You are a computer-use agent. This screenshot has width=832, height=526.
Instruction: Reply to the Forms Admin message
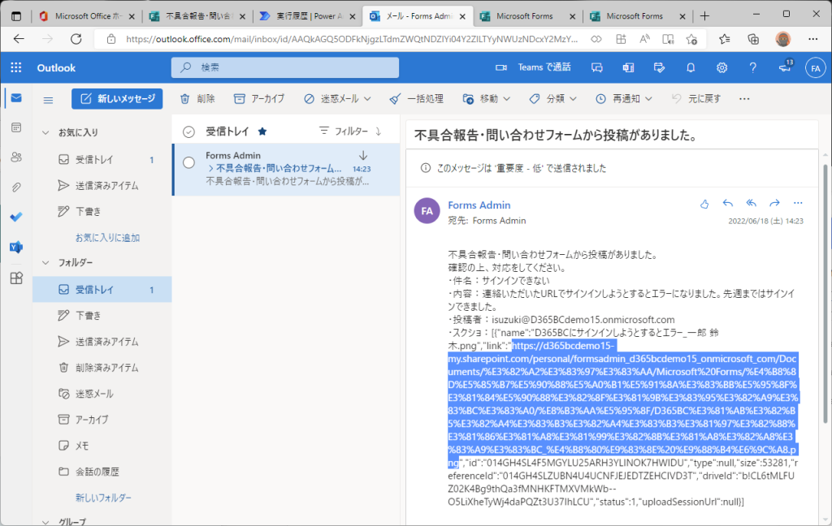coord(727,204)
